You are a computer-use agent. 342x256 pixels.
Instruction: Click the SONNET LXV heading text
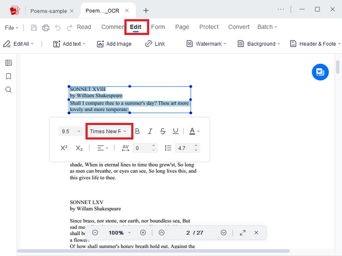click(x=87, y=202)
